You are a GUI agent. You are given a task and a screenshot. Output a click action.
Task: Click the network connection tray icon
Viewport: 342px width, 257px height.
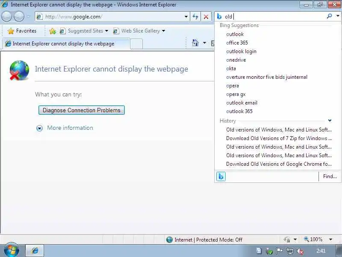point(290,251)
